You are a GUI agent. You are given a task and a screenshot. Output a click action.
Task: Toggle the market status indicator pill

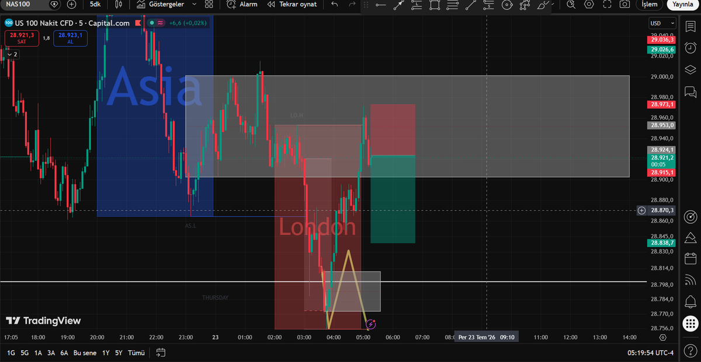pyautogui.click(x=156, y=23)
